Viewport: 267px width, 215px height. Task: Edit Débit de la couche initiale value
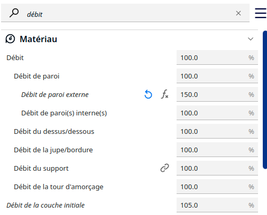coord(217,205)
